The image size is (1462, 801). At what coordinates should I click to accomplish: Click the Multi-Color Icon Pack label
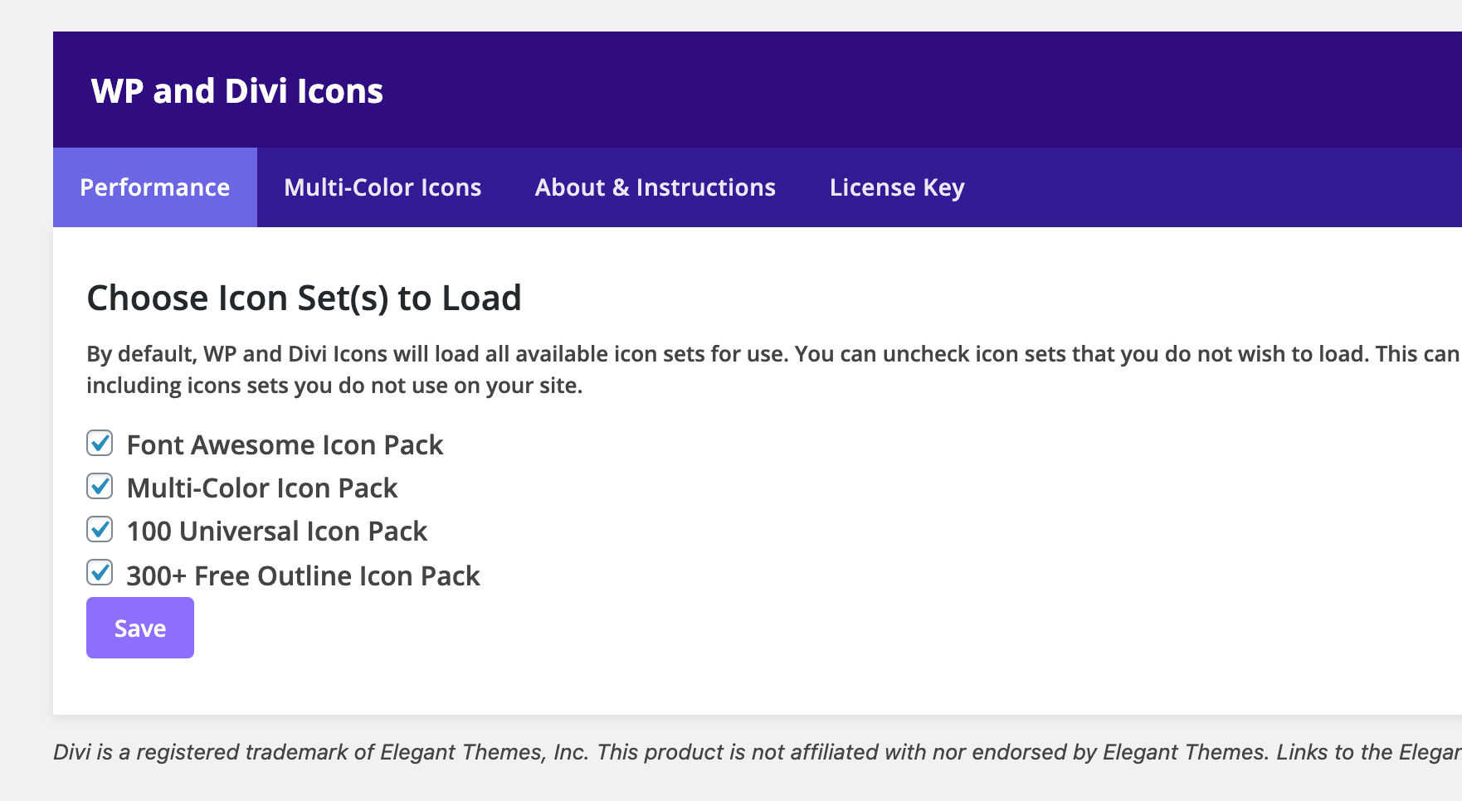coord(262,488)
